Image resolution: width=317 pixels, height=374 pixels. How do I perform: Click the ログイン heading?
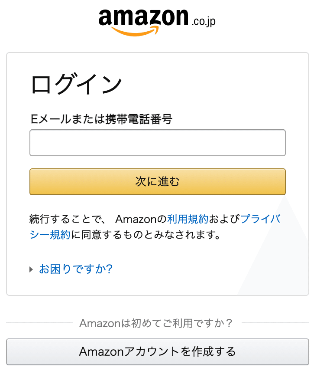tap(77, 83)
